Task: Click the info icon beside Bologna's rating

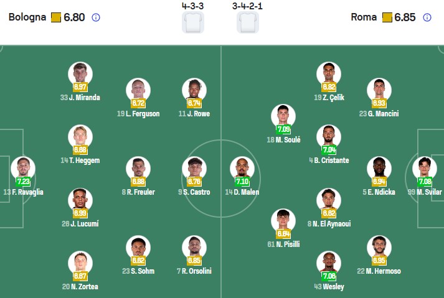Action: 95,17
